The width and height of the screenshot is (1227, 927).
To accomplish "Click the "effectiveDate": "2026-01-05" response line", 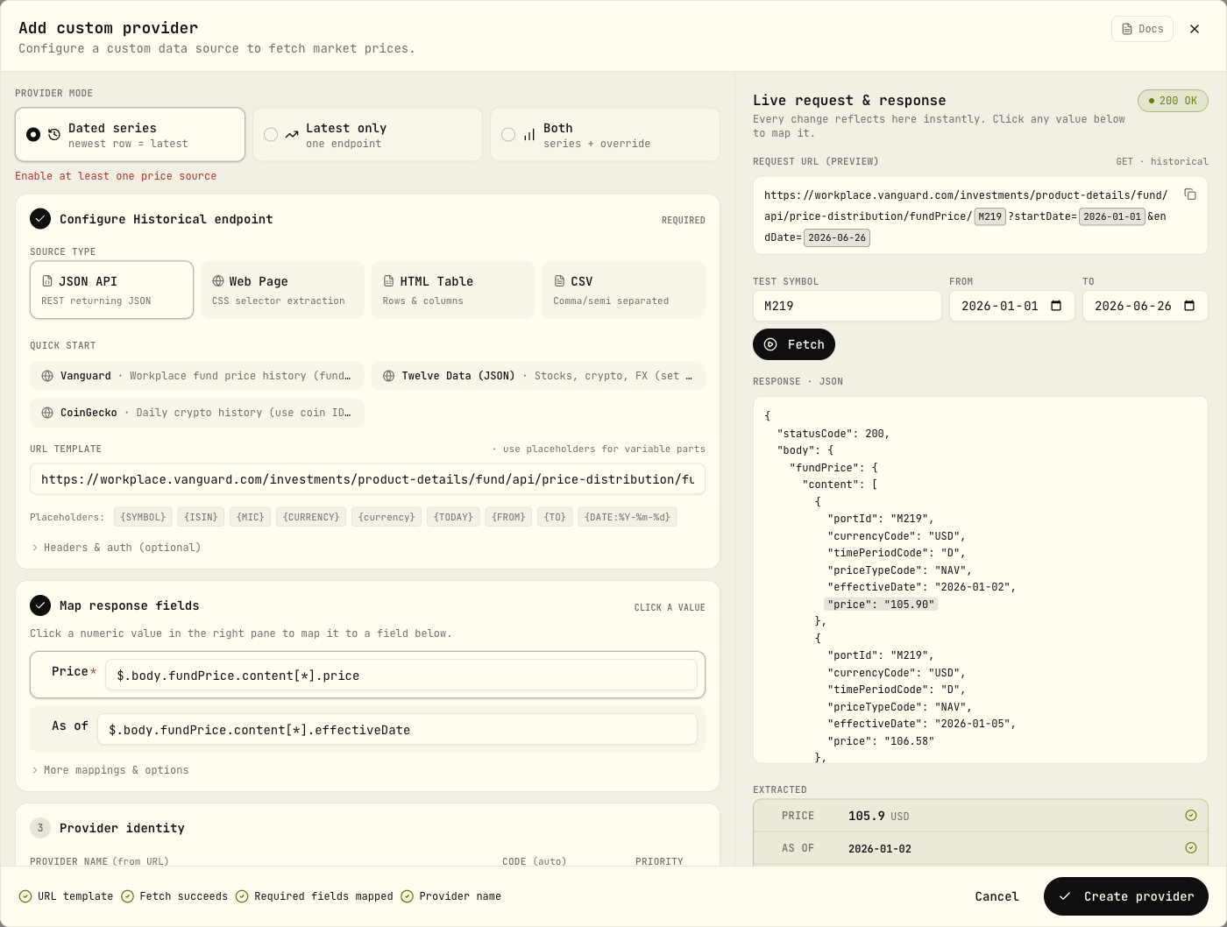I will tap(921, 724).
